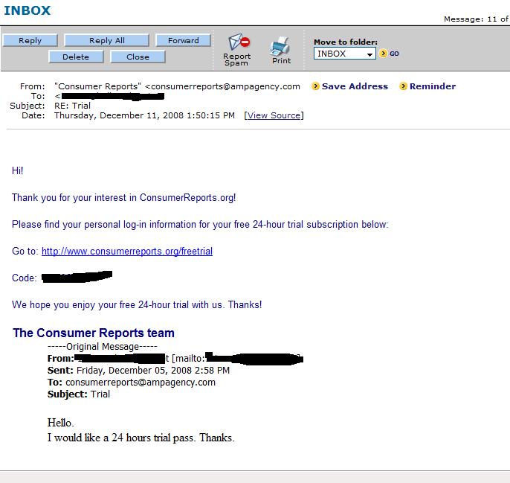Click the subject text RE: Trial
Image resolution: width=510 pixels, height=483 pixels.
coord(73,106)
